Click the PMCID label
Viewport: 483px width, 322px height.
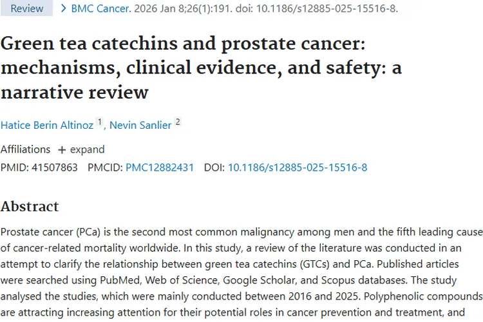pyautogui.click(x=105, y=167)
